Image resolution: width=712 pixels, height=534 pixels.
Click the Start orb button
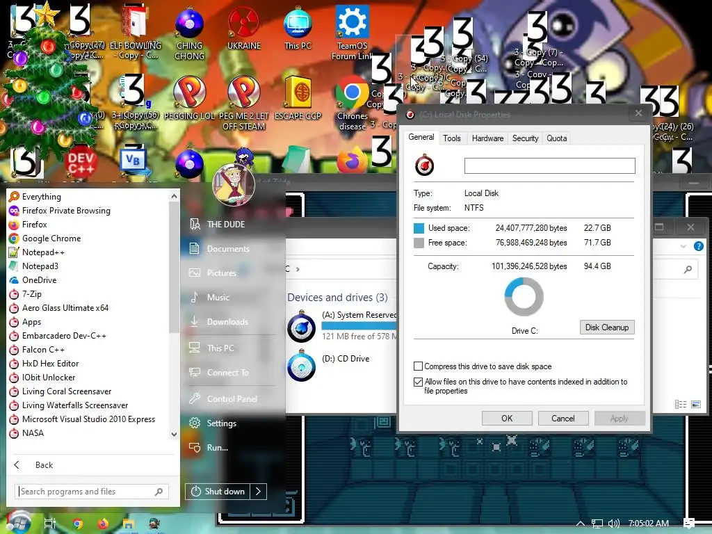(x=18, y=523)
